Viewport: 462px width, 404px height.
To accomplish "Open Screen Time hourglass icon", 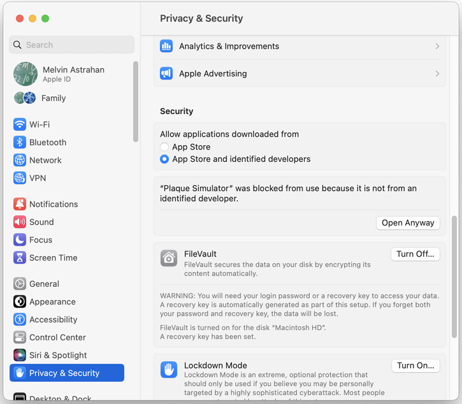I will pos(20,257).
